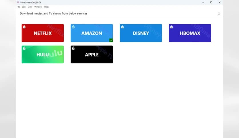Click the lock icon on HBOMAX tile

click(172, 27)
